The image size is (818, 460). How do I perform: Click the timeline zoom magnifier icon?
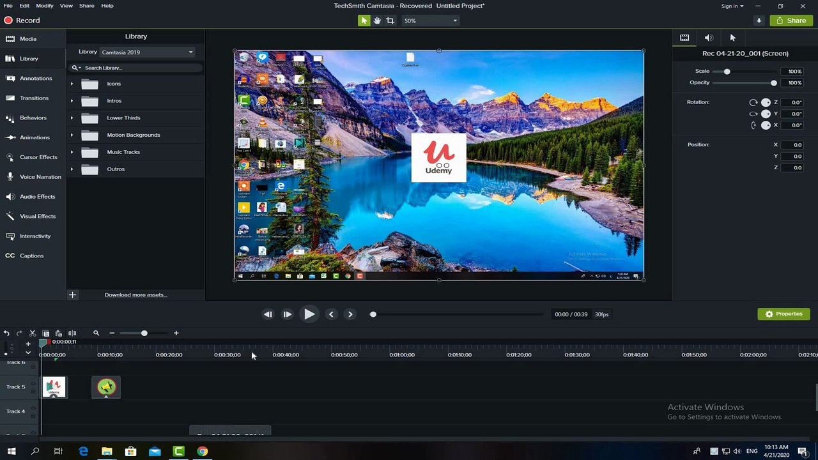click(x=96, y=333)
